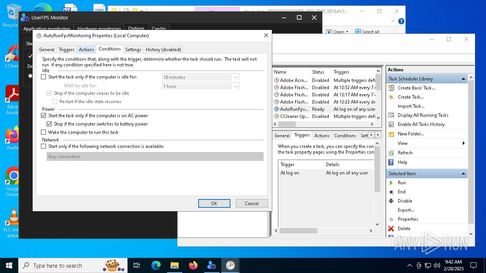
Task: Switch to General tab in Properties dialog
Action: (47, 50)
